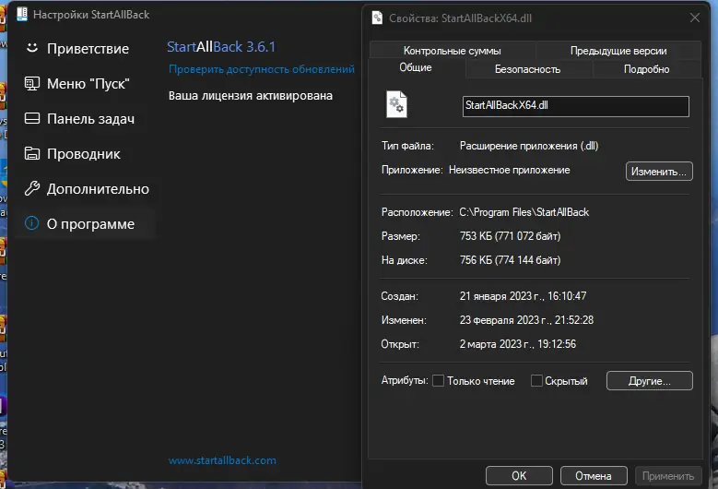
Task: Switch to Предыдущие версии tab
Action: (x=618, y=51)
